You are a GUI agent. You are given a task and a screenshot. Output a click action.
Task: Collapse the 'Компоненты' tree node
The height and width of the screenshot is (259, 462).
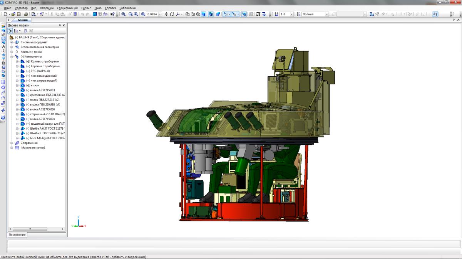[12, 56]
